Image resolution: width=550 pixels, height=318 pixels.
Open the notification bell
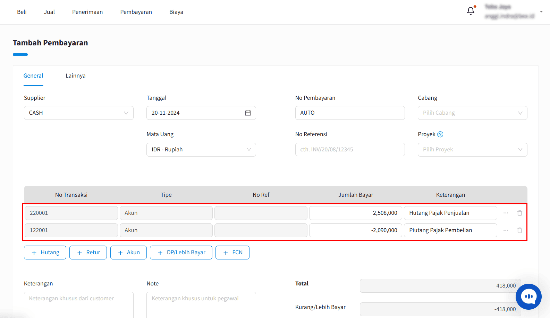(471, 11)
